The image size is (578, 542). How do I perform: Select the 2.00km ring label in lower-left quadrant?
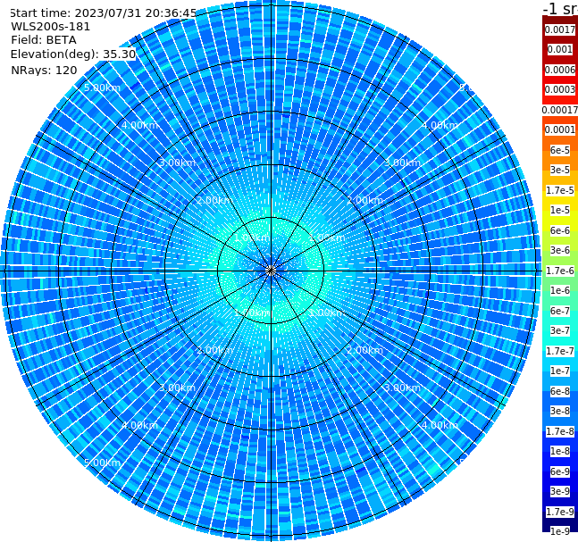(215, 350)
